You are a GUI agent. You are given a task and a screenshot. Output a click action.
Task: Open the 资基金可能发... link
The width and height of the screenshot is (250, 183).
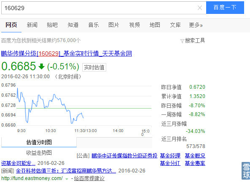18,163
